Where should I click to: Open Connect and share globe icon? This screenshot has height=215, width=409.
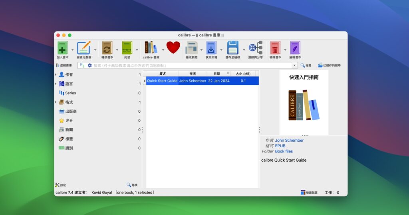(x=255, y=47)
